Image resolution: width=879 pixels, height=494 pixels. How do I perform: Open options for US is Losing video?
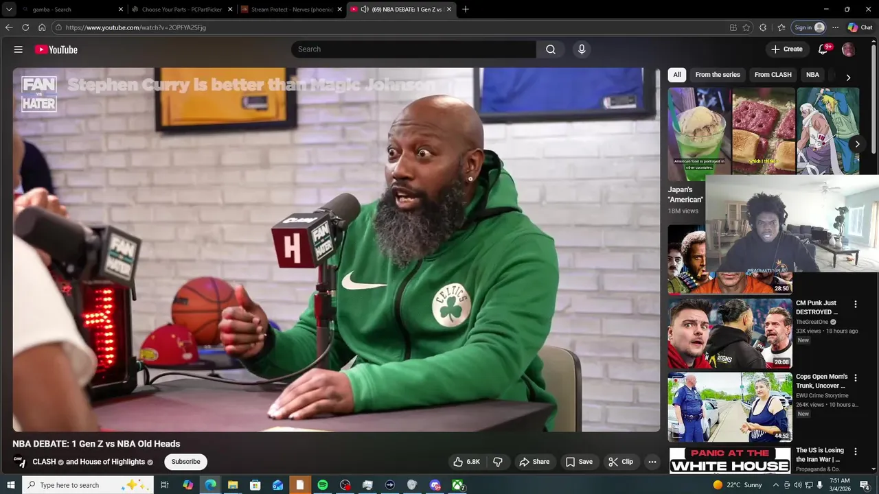[x=856, y=451]
